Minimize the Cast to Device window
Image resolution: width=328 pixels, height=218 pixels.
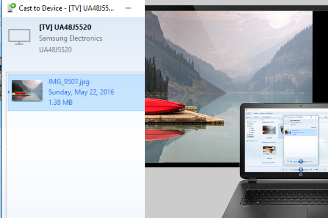128,8
